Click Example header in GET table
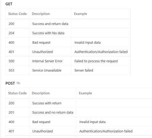152x138 pixels. pos(80,14)
